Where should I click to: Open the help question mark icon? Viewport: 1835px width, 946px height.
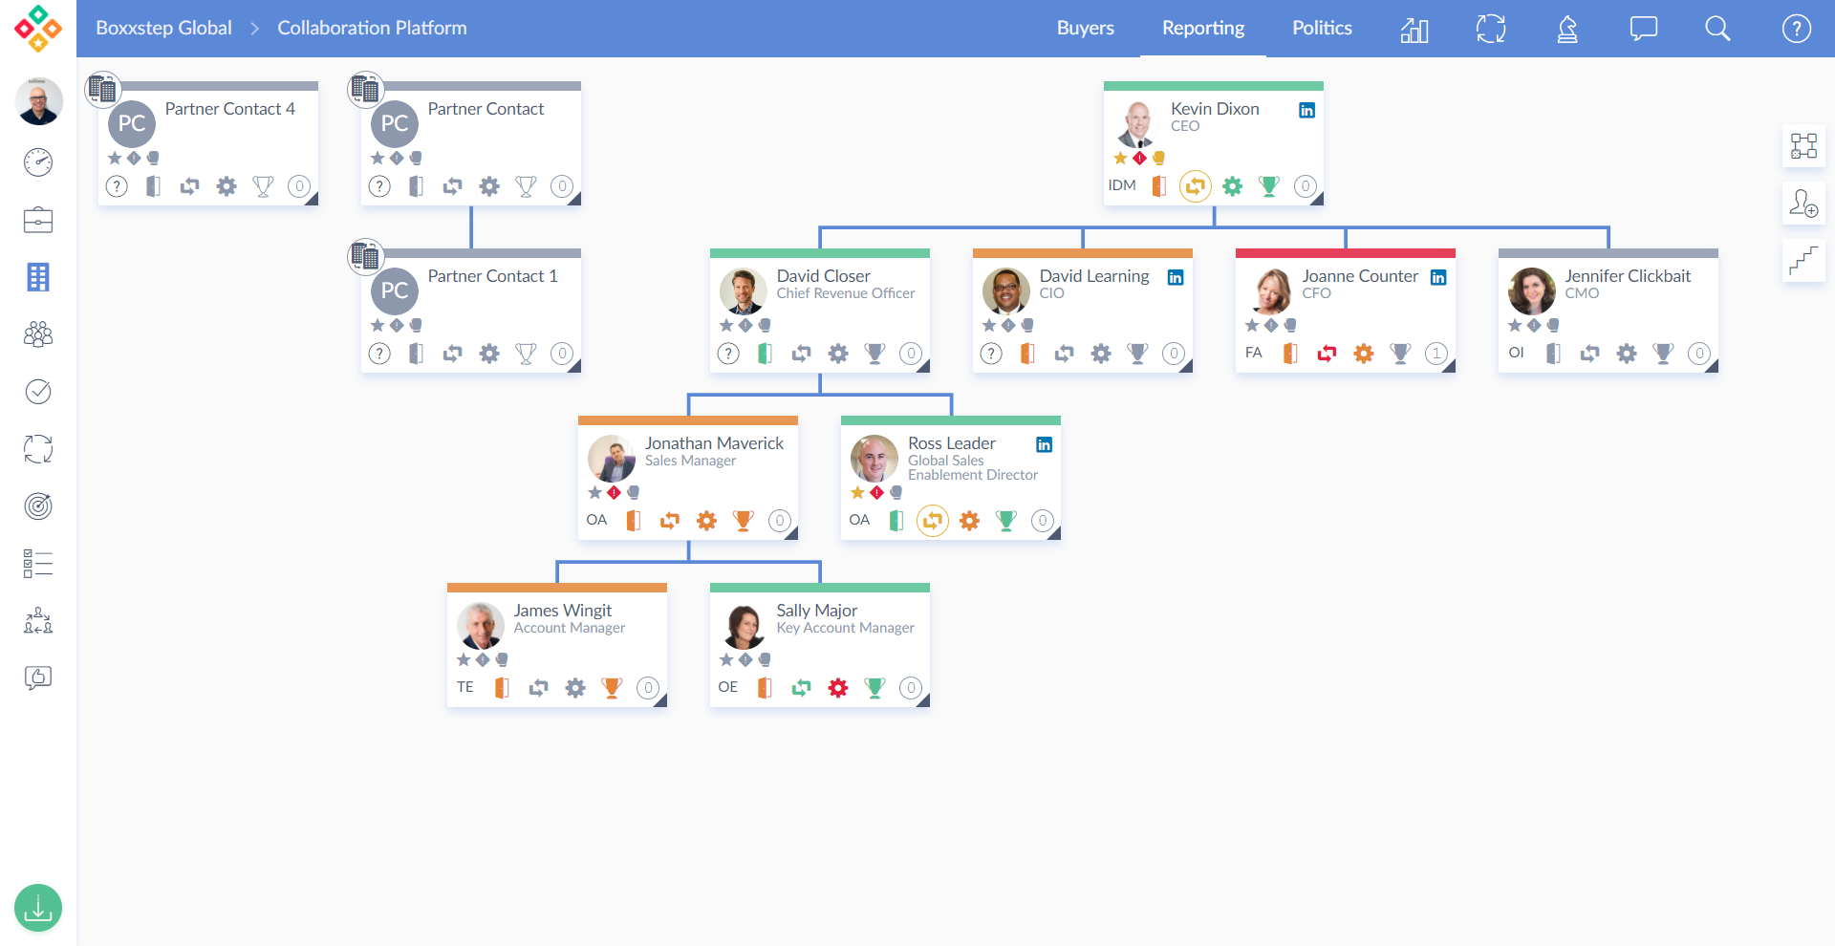[x=1796, y=29]
